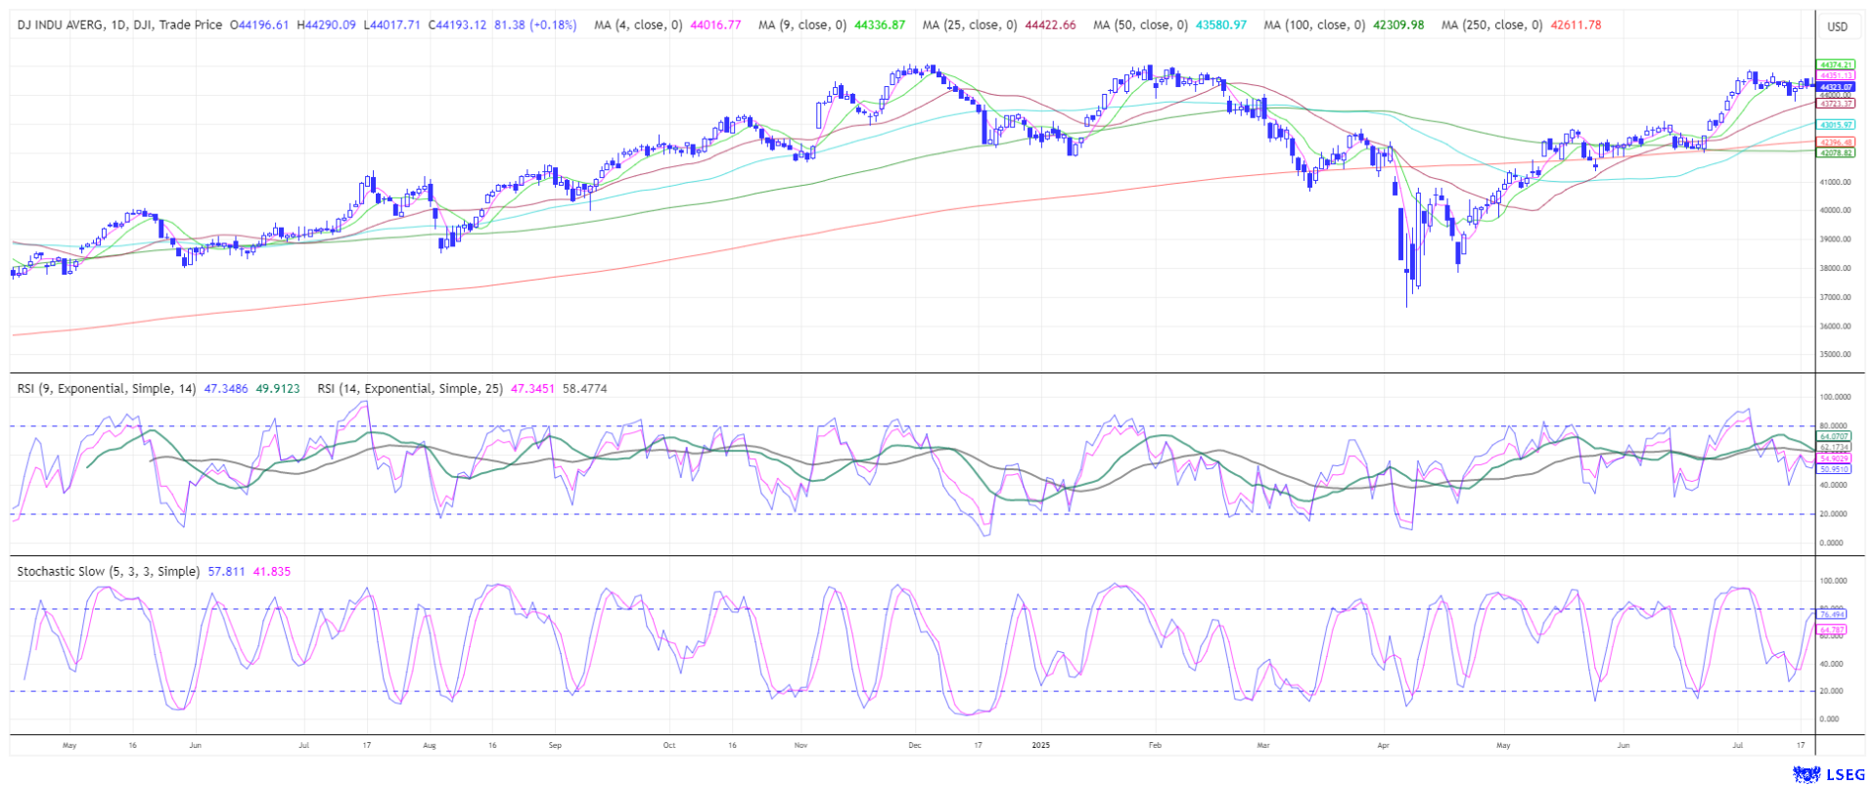The height and width of the screenshot is (785, 1875).
Task: Click the dark red 43723.37 axis tag
Action: (1834, 104)
